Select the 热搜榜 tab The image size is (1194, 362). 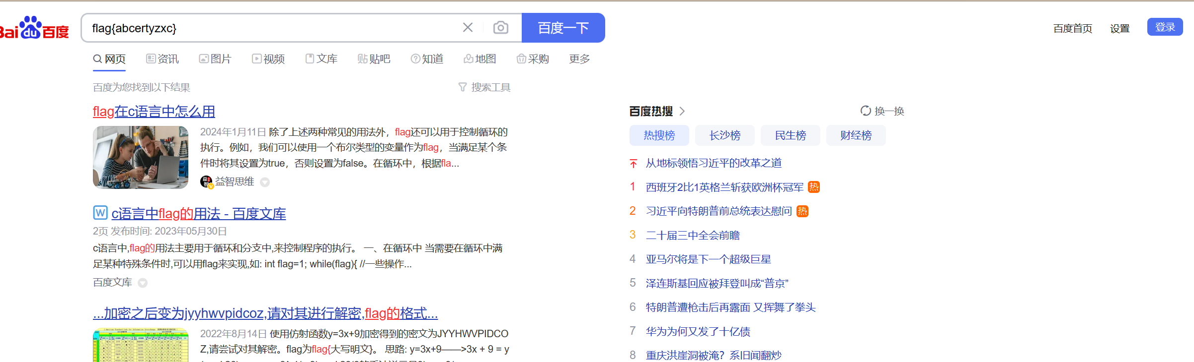click(659, 135)
